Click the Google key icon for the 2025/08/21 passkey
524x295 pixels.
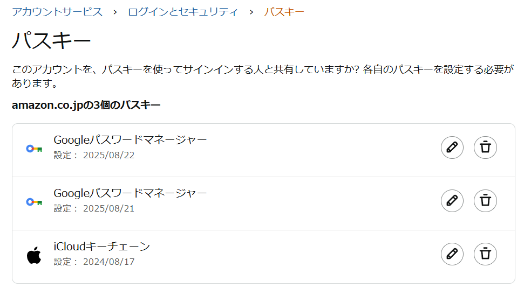point(34,202)
